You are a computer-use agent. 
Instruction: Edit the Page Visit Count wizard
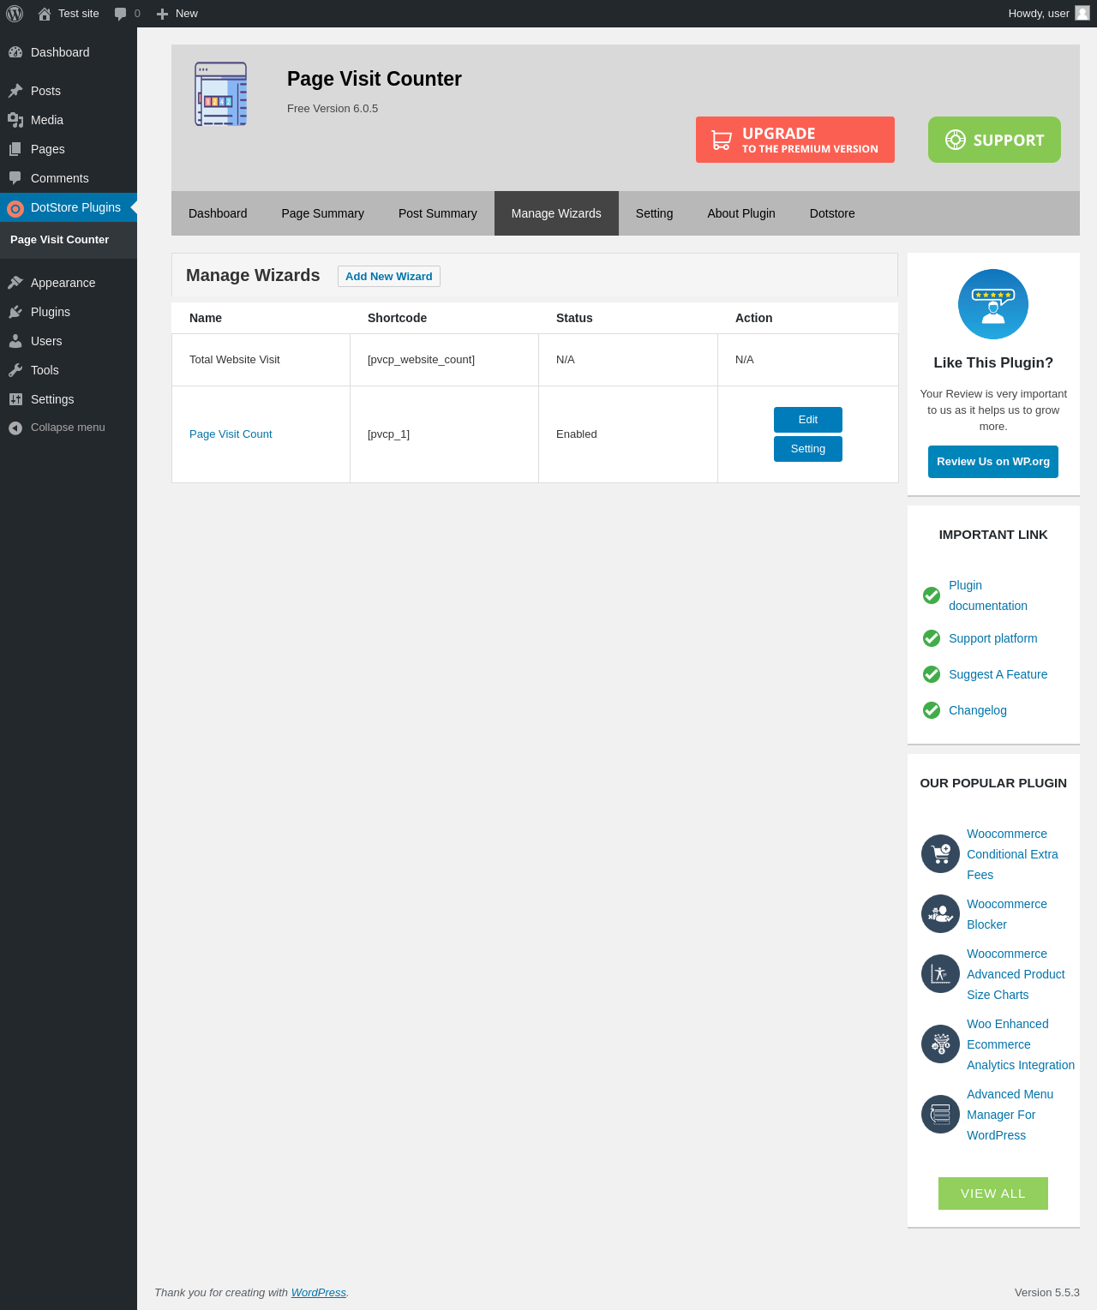click(x=808, y=420)
